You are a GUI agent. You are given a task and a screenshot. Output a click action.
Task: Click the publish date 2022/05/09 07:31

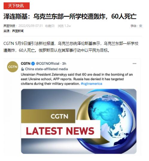31,26
